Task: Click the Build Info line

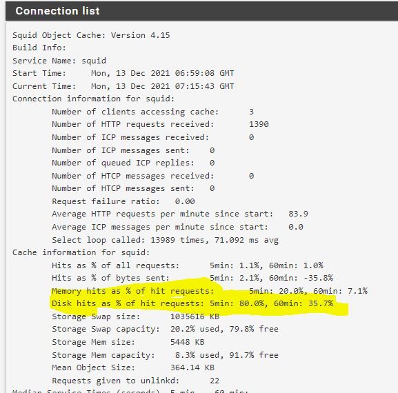Action: click(39, 48)
